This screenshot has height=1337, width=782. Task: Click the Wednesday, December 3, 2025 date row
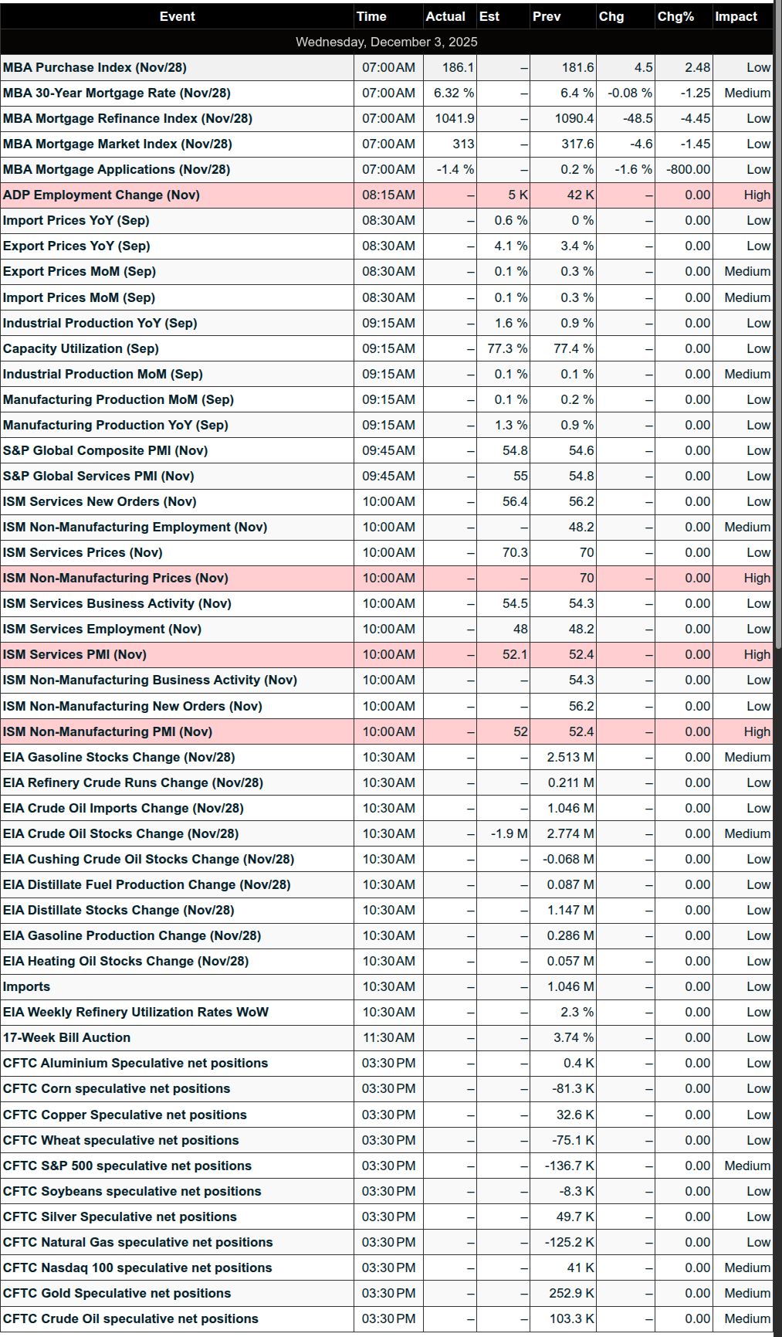386,42
